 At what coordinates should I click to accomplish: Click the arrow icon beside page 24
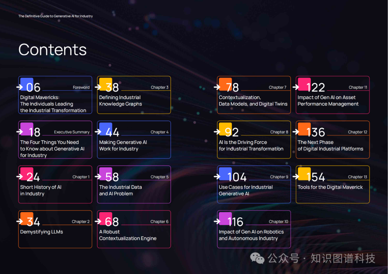19,177
